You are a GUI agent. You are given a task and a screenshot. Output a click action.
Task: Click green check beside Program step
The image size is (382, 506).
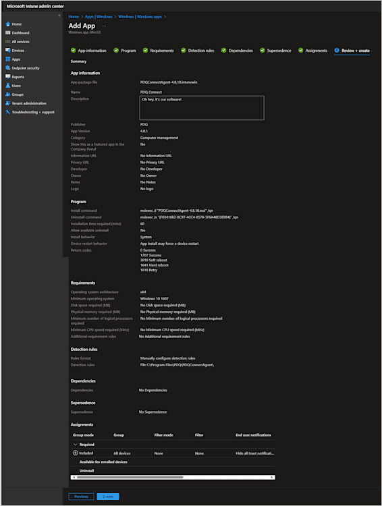pyautogui.click(x=116, y=51)
